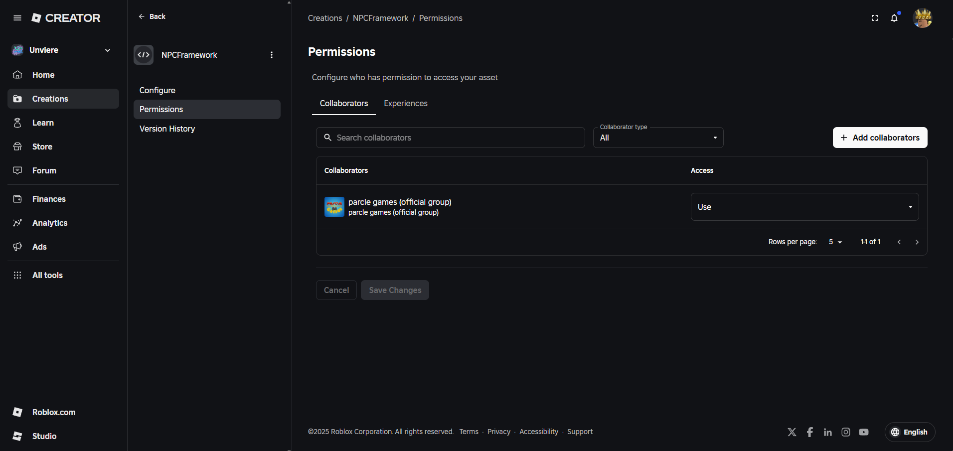The image size is (953, 451).
Task: Show All tools
Action: [63, 275]
